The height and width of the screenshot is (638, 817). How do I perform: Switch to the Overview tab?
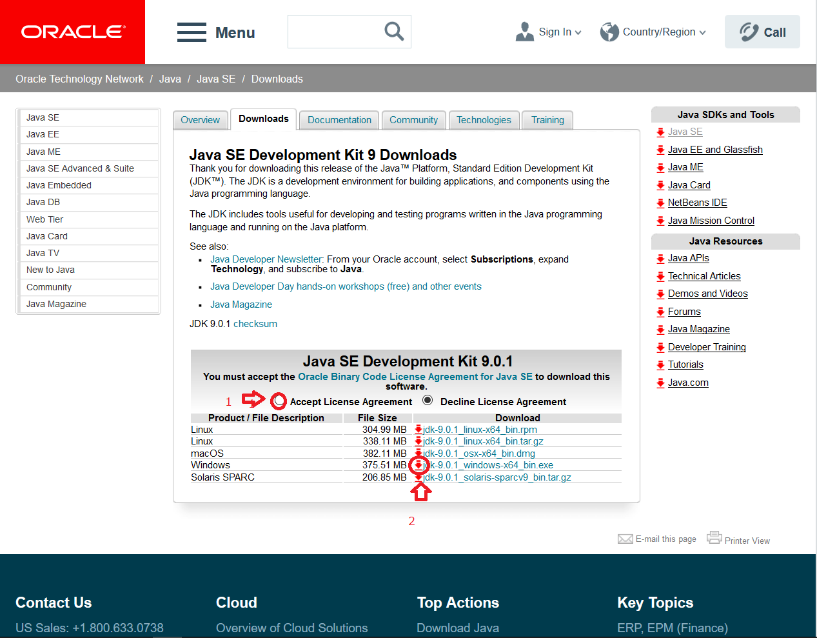coord(200,120)
